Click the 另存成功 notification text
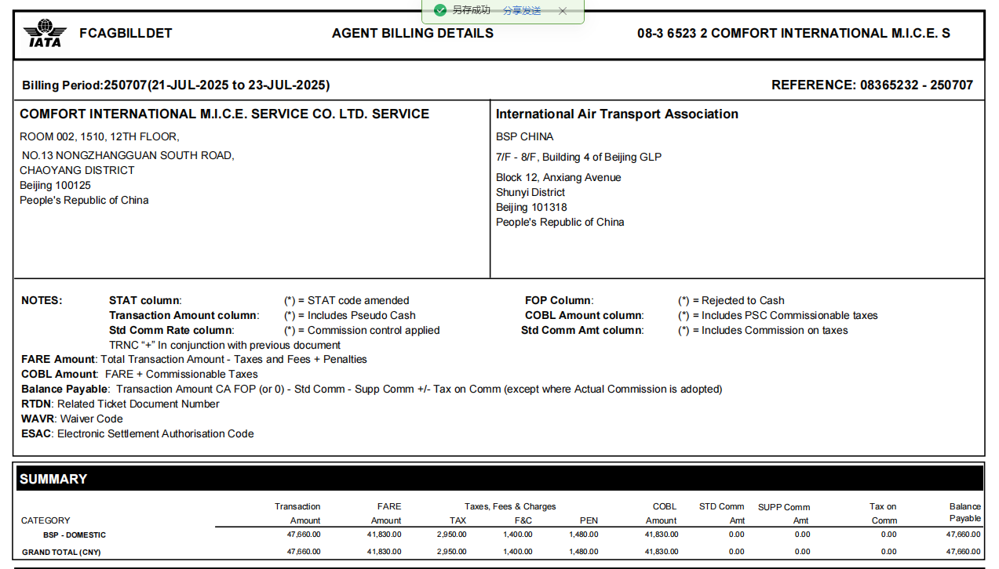 point(472,10)
